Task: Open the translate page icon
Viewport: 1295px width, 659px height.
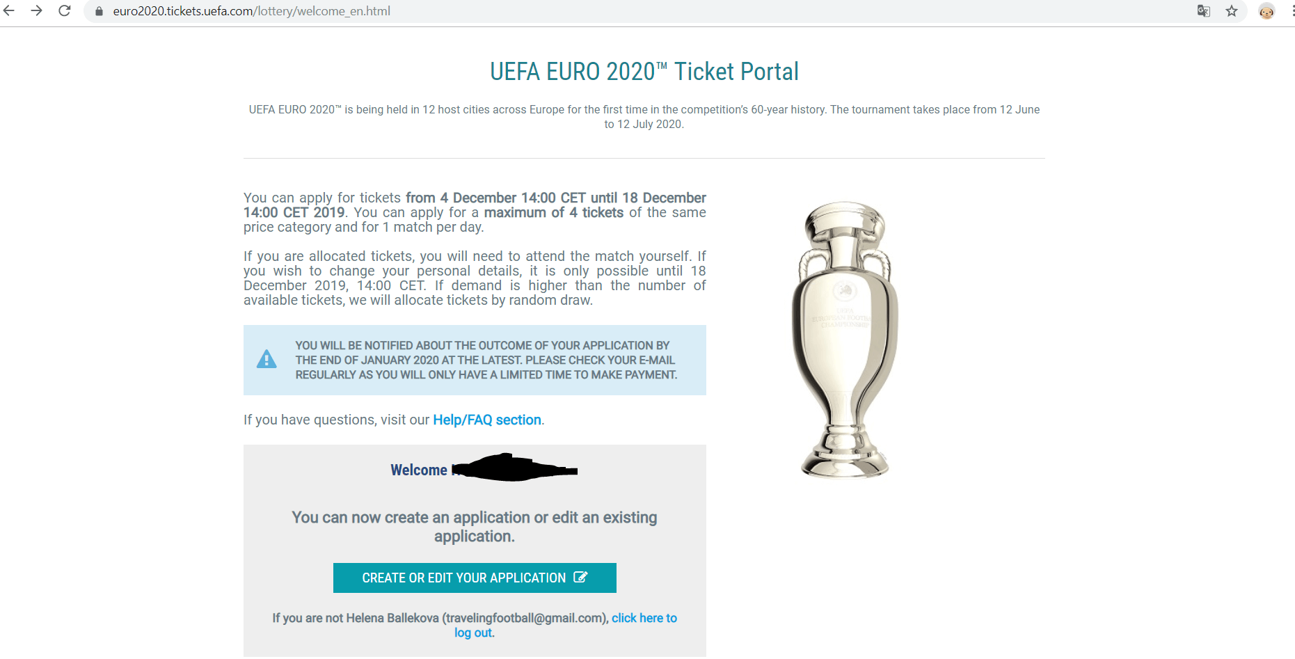Action: 1203,11
